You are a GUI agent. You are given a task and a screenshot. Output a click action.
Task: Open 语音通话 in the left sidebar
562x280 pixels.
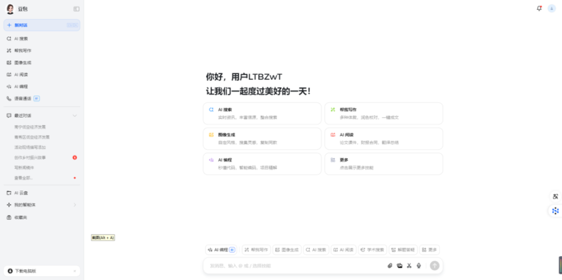click(x=42, y=98)
